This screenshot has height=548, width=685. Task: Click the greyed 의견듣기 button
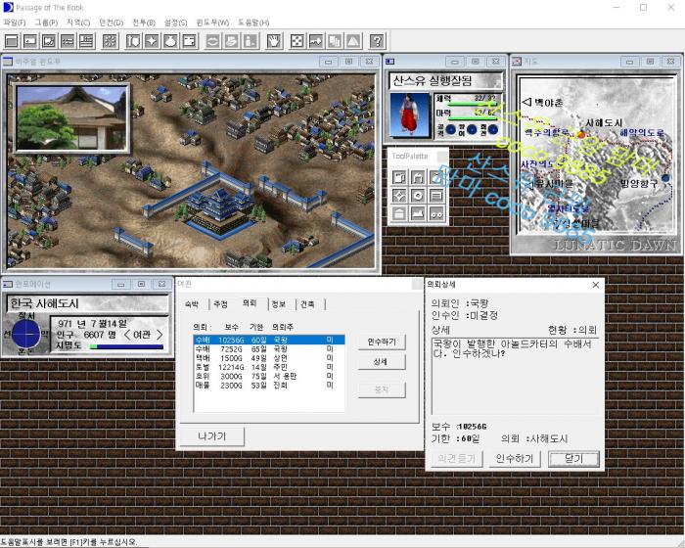coord(456,458)
